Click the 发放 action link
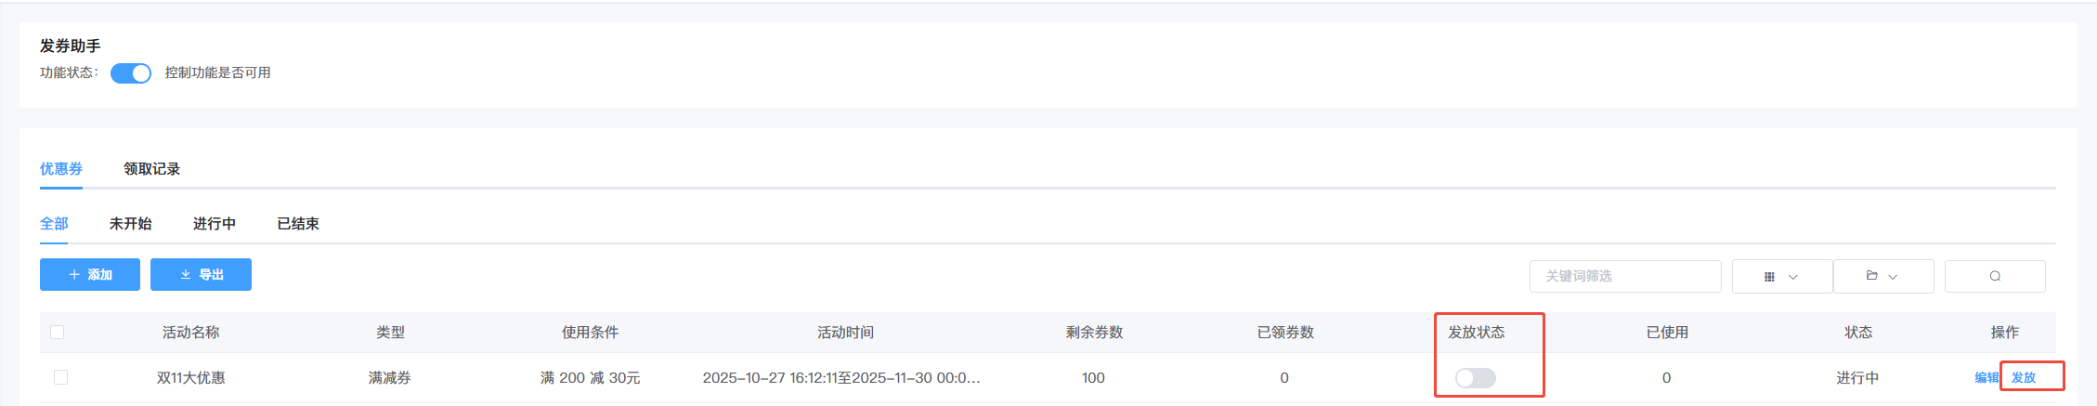Screen dimensions: 2097x406 2024,378
